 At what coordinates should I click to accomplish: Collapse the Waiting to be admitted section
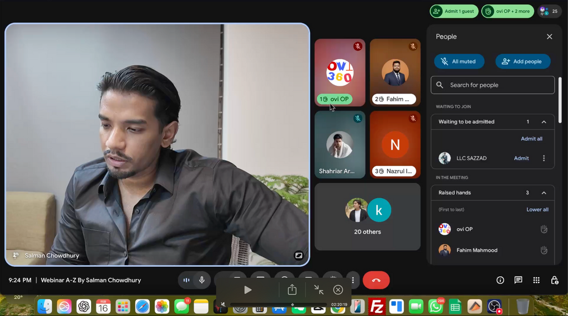tap(544, 122)
